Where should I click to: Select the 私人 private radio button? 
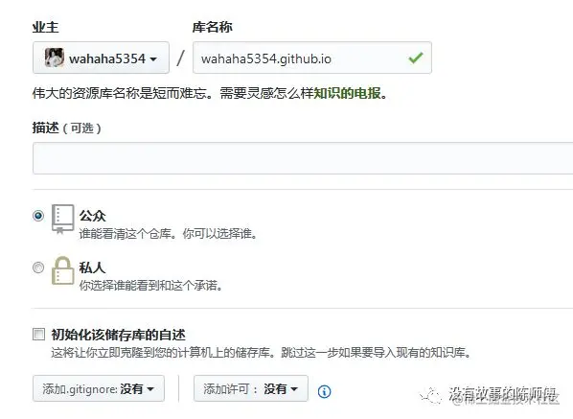(x=38, y=268)
